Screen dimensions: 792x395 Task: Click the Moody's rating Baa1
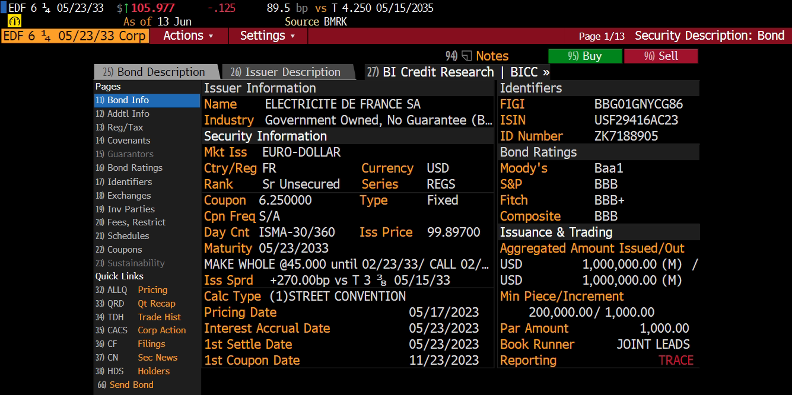(x=609, y=168)
